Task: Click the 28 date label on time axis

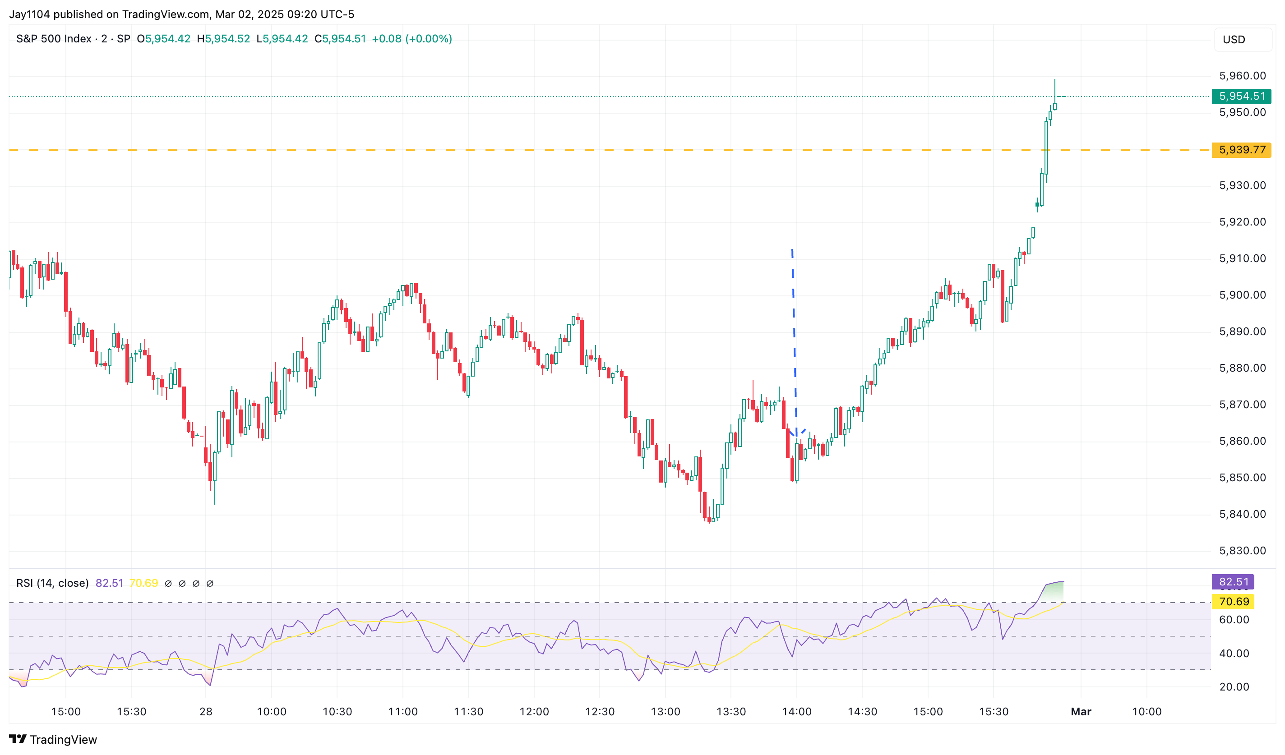Action: point(205,712)
